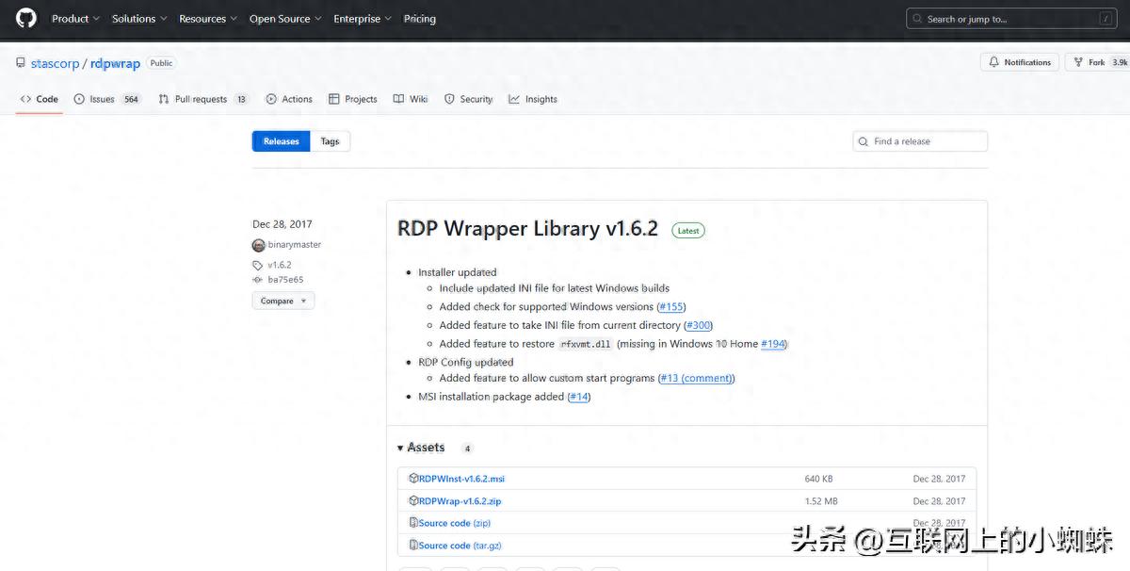
Task: Open the #13 (comment) link
Action: [696, 378]
